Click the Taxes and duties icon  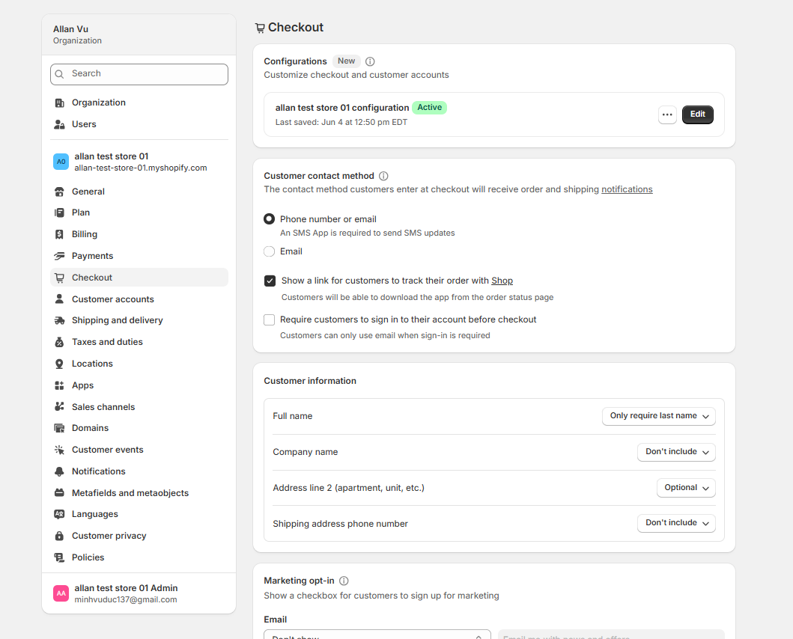point(59,342)
